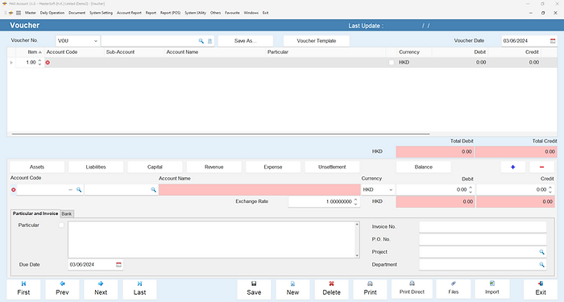This screenshot has height=302, width=564.
Task: Expand the VOU voucher type dropdown
Action: pyautogui.click(x=96, y=41)
